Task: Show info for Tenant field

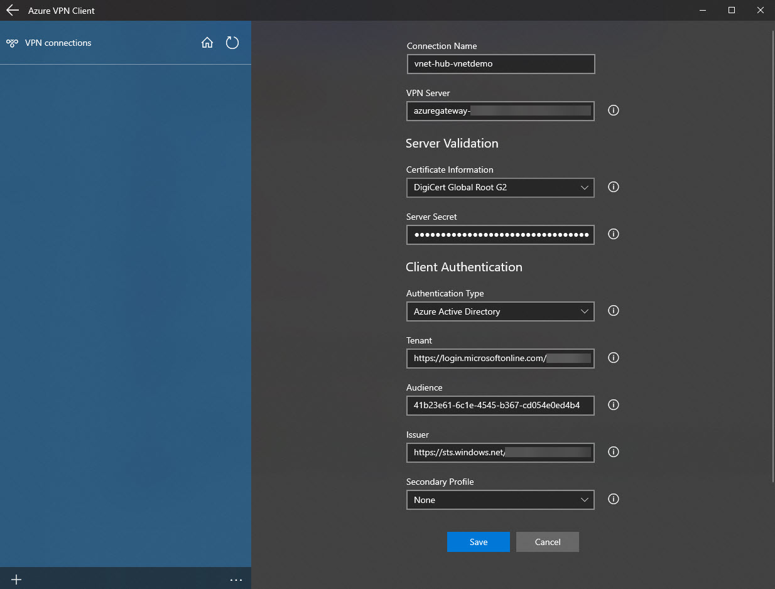Action: 614,358
